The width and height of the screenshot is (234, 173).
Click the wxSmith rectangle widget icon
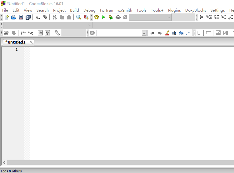[209, 33]
